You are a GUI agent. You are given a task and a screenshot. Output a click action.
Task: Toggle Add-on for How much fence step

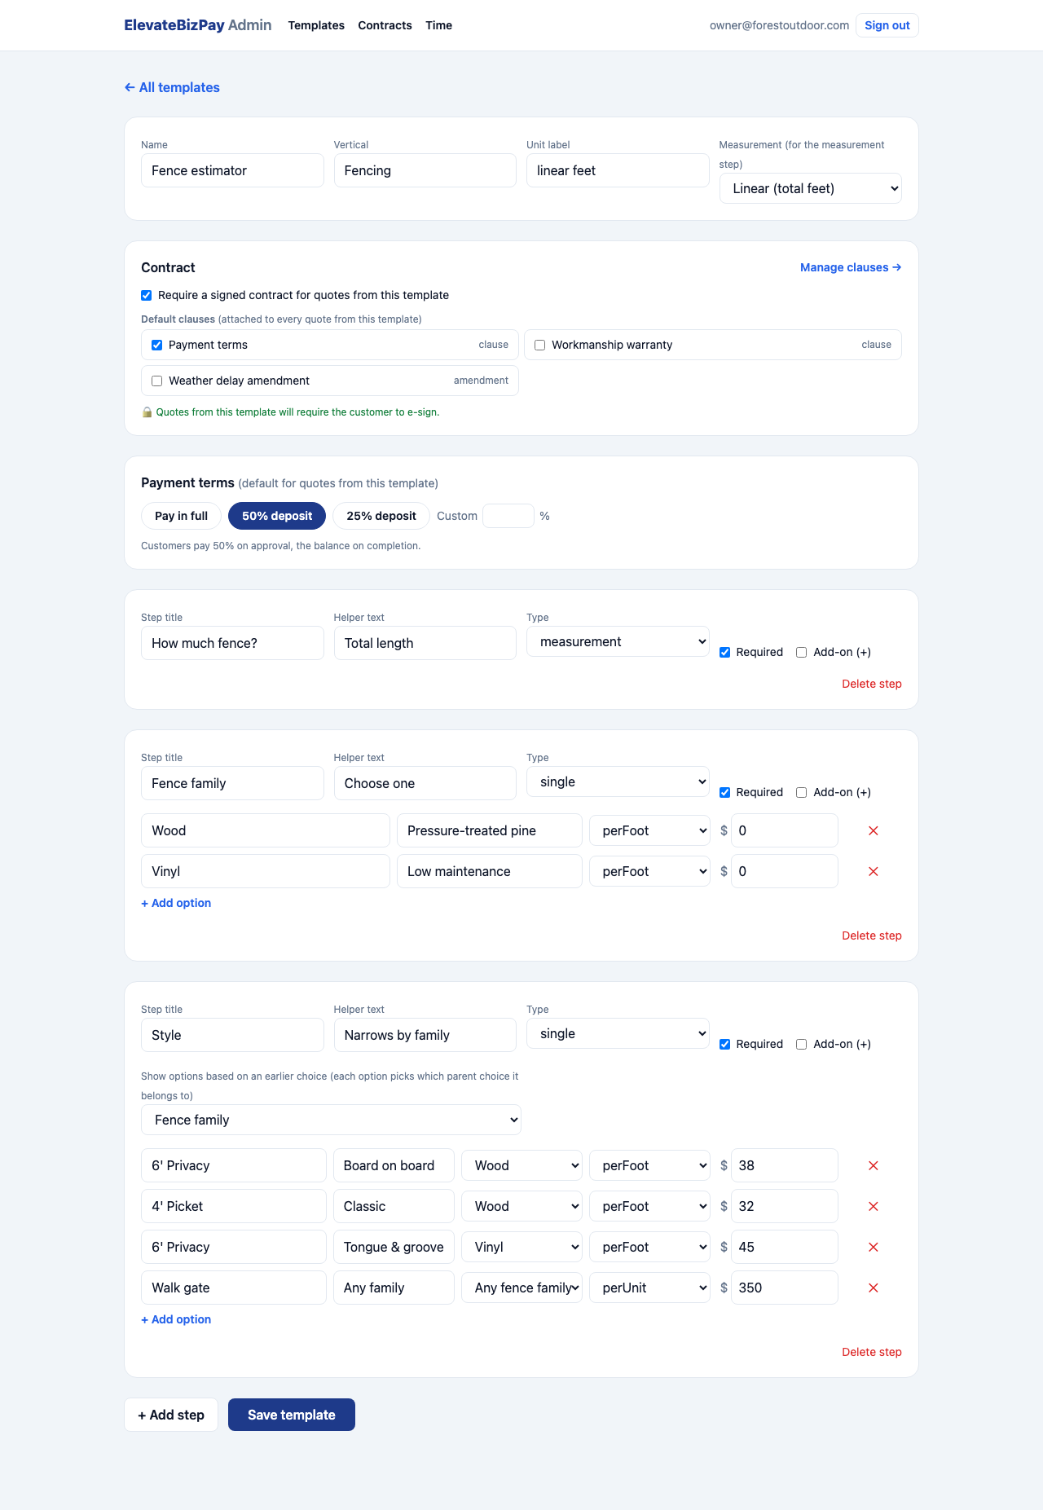[x=802, y=652]
